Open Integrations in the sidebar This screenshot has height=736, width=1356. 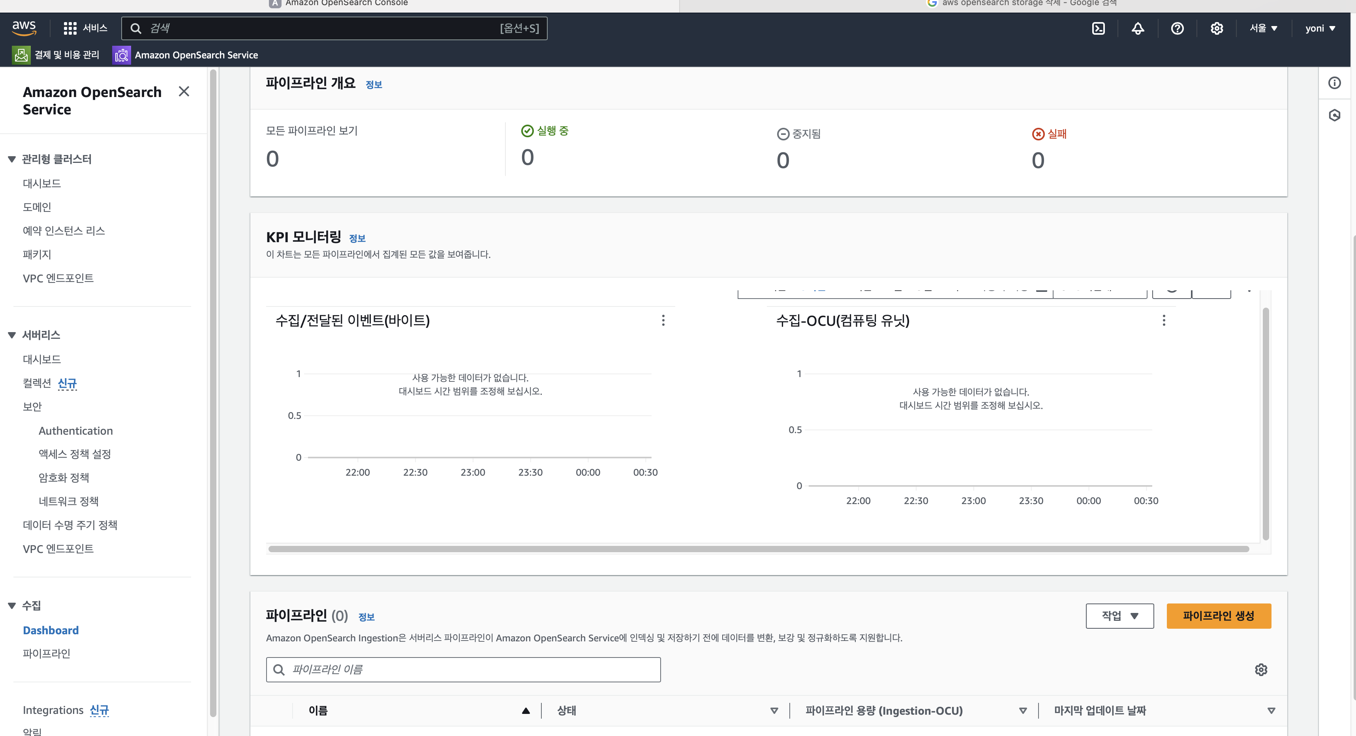click(53, 710)
